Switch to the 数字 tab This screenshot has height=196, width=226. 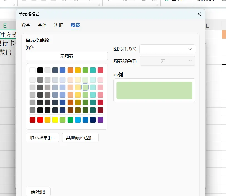26,25
